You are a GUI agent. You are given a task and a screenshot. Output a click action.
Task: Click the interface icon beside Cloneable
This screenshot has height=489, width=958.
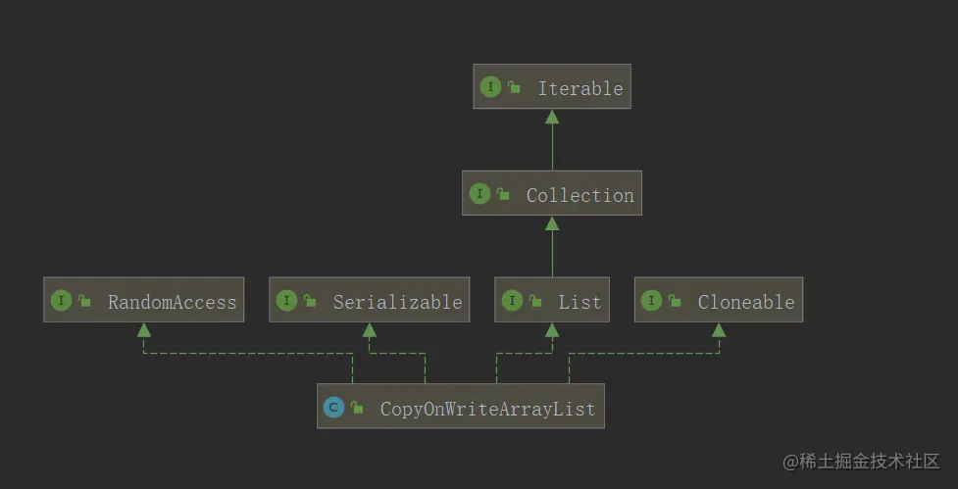click(651, 301)
